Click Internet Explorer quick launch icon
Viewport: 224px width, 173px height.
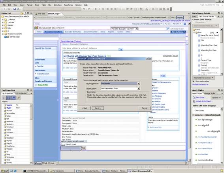click(x=15, y=171)
